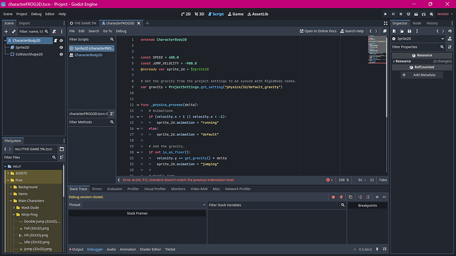
Task: Toggle CharacterBody2D visibility eye icon
Action: [61, 41]
